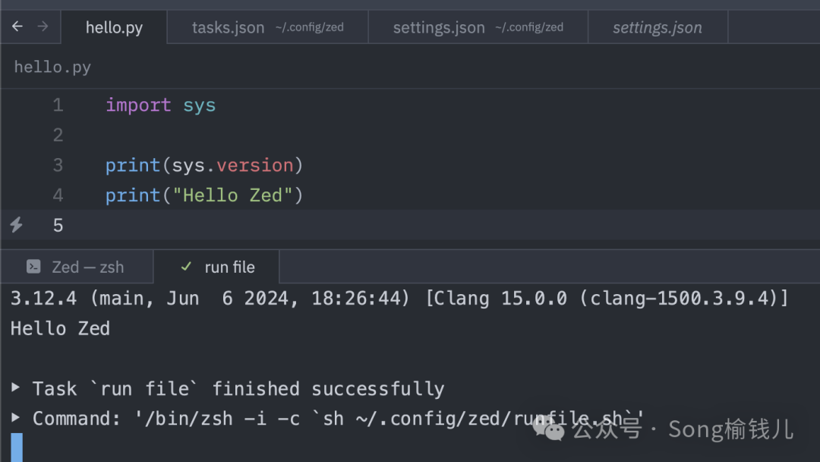
Task: Click the "Hello Zed" string literal
Action: pyautogui.click(x=233, y=196)
